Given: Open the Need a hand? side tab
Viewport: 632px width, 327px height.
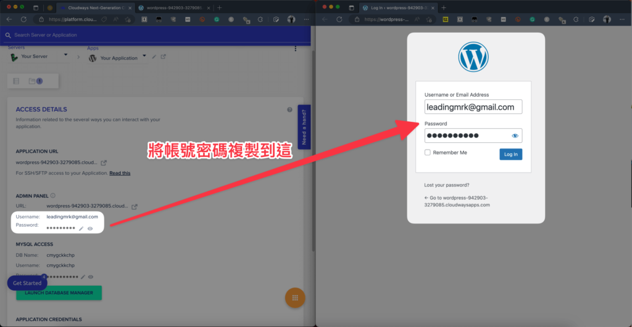Looking at the screenshot, I should [304, 127].
